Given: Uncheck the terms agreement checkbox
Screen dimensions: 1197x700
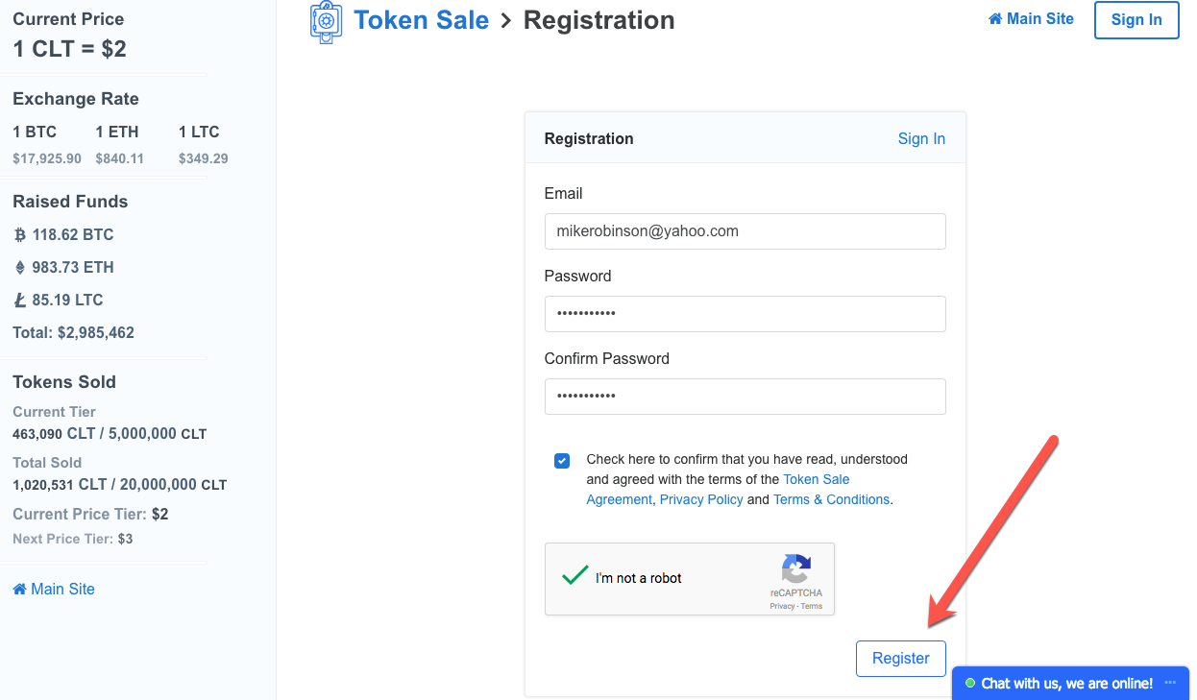Looking at the screenshot, I should click(x=562, y=461).
